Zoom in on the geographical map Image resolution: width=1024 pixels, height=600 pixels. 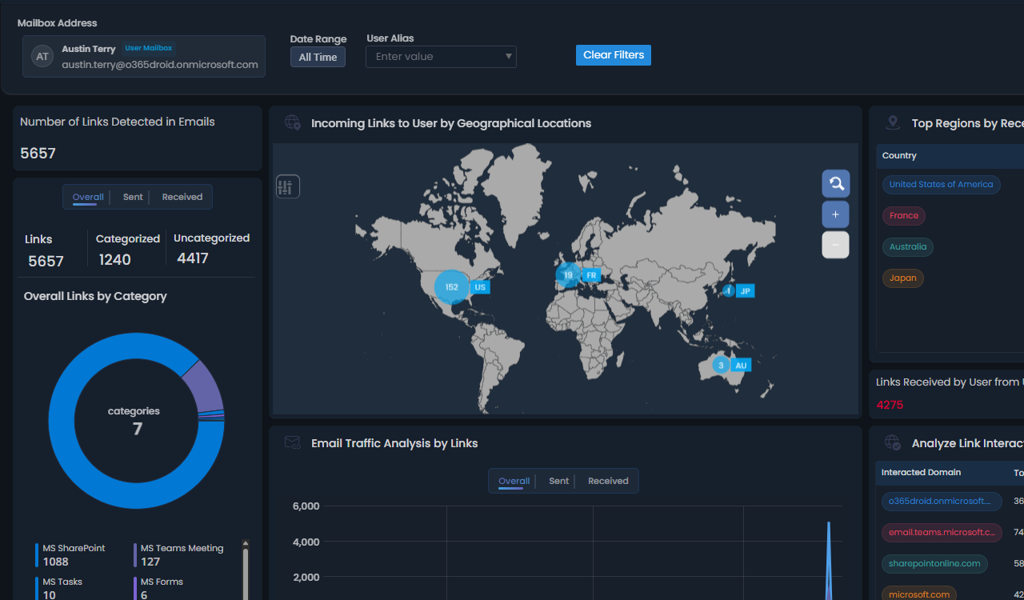[835, 214]
